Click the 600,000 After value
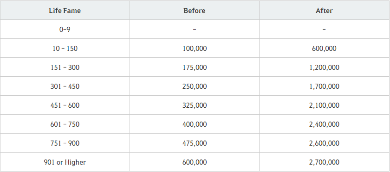This screenshot has height=172, width=390. click(325, 49)
